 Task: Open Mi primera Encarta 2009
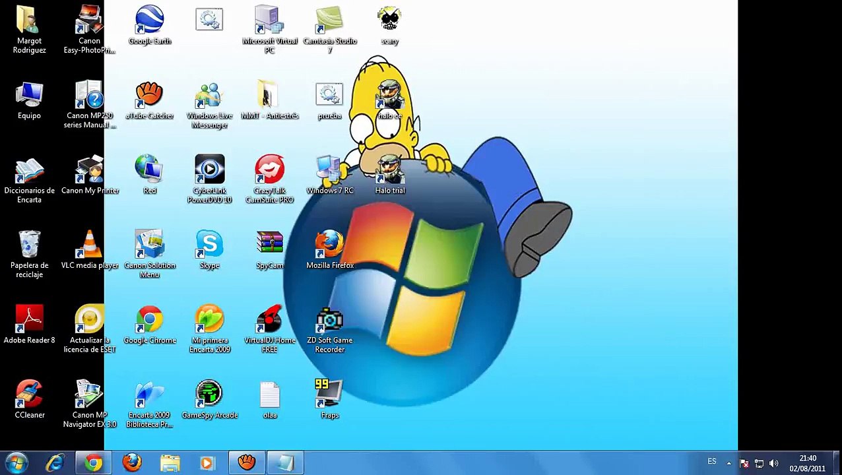click(x=210, y=329)
